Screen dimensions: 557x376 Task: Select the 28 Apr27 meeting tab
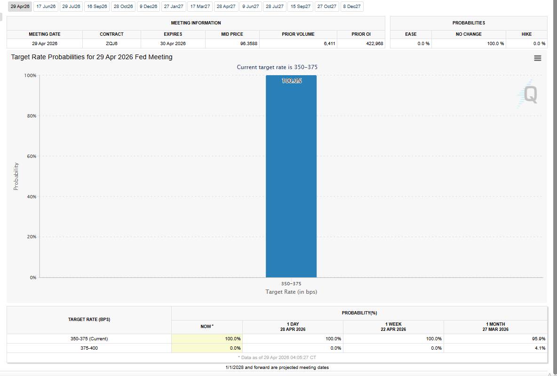[226, 7]
